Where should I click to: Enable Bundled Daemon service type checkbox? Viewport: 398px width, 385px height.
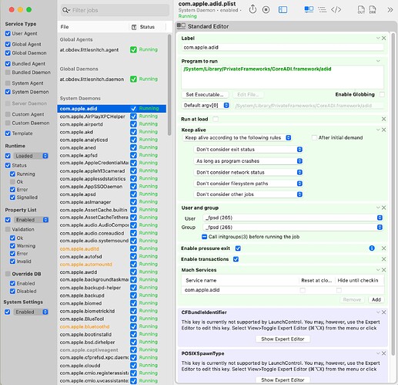[8, 73]
